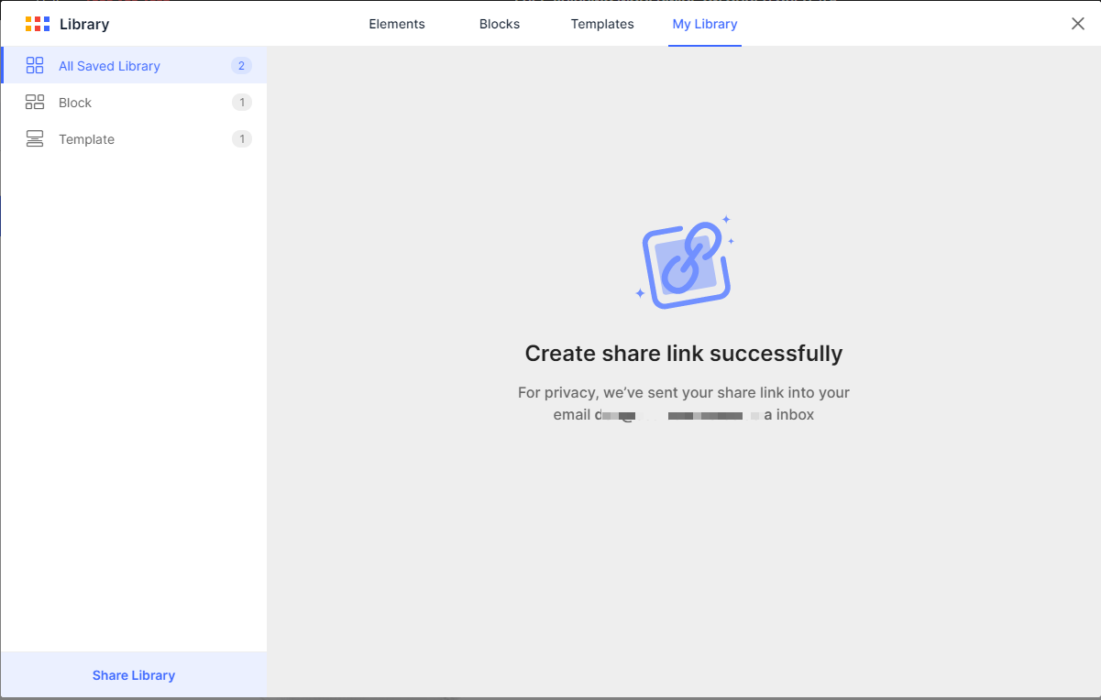The height and width of the screenshot is (700, 1101).
Task: Click the colorful grid logo icon
Action: click(x=36, y=23)
